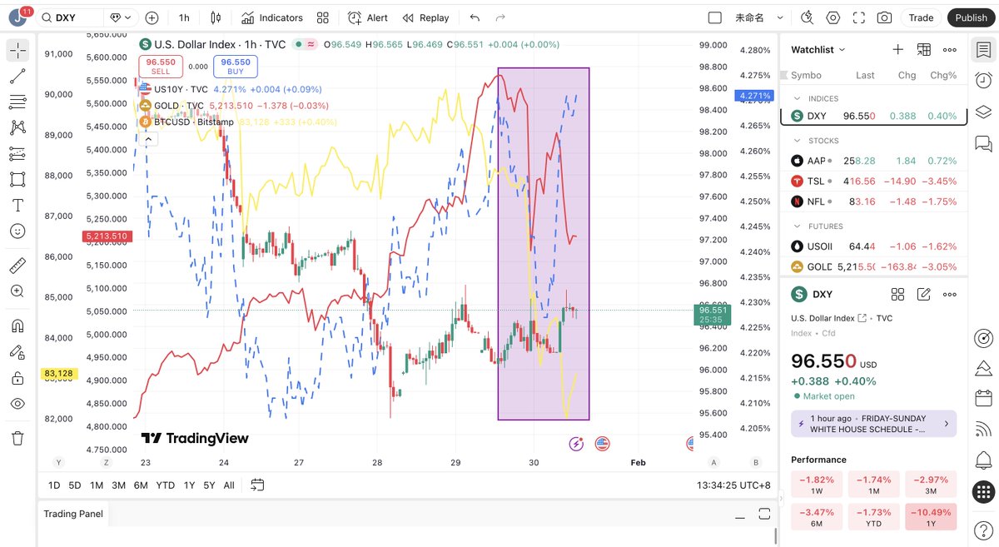Click the 96.550 SELL button
Viewport: 999px width, 547px height.
tap(161, 67)
